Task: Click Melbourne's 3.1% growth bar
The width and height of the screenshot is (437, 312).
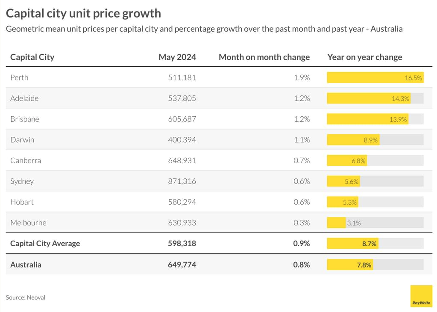Action: pyautogui.click(x=337, y=223)
